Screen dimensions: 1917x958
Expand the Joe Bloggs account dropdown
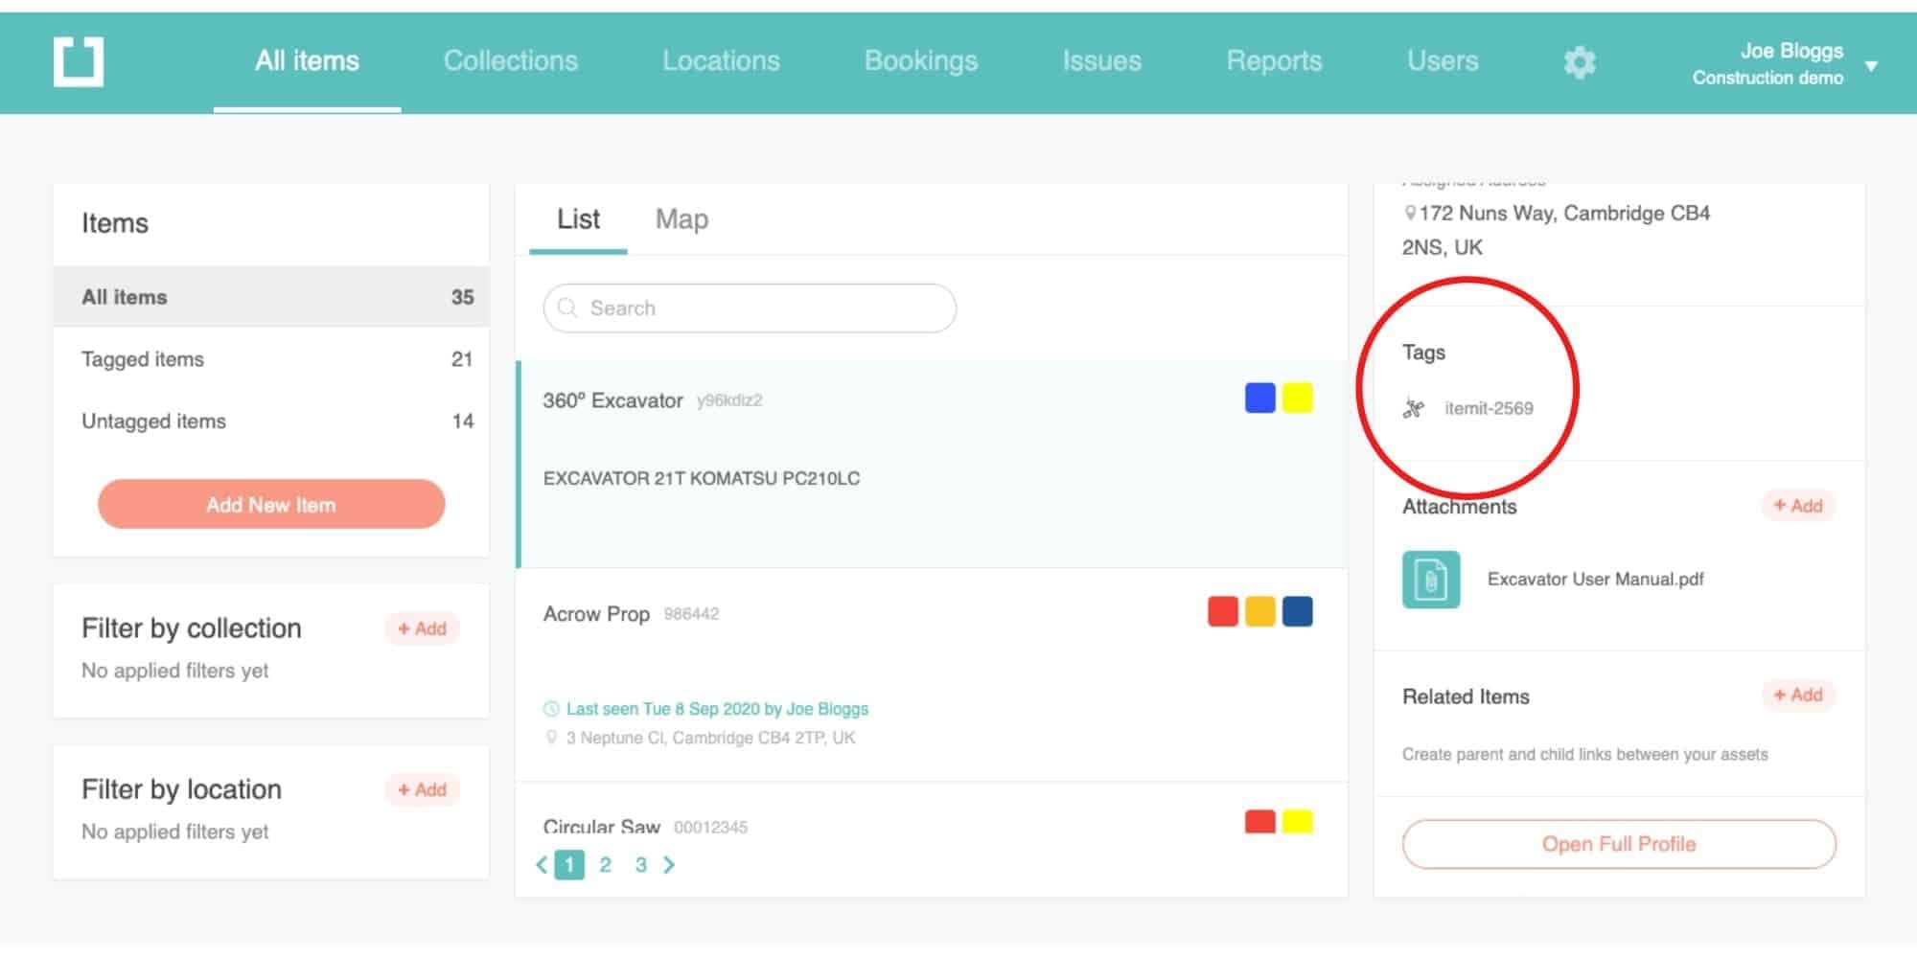click(x=1870, y=66)
